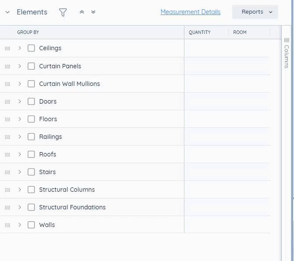Open the Reports dropdown button

coord(255,12)
